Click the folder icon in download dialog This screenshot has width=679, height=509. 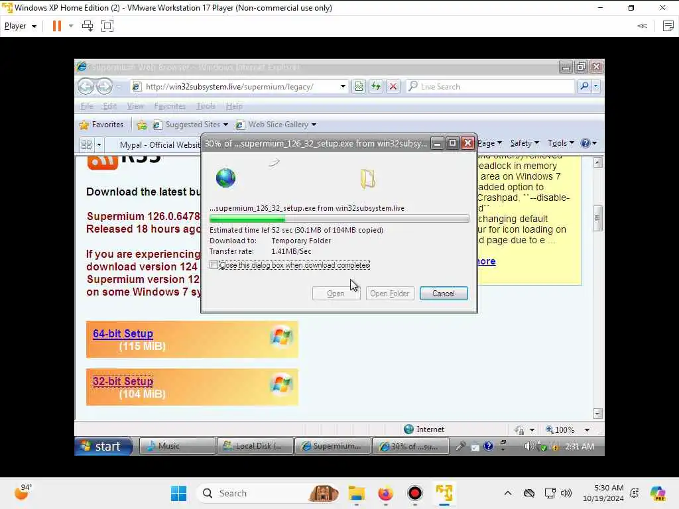click(x=367, y=179)
